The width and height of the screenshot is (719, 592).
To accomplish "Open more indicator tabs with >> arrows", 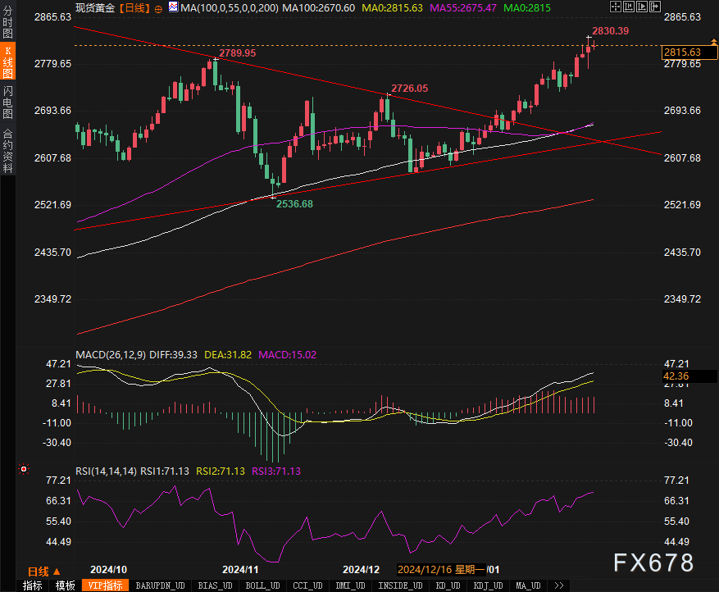I will click(x=559, y=585).
